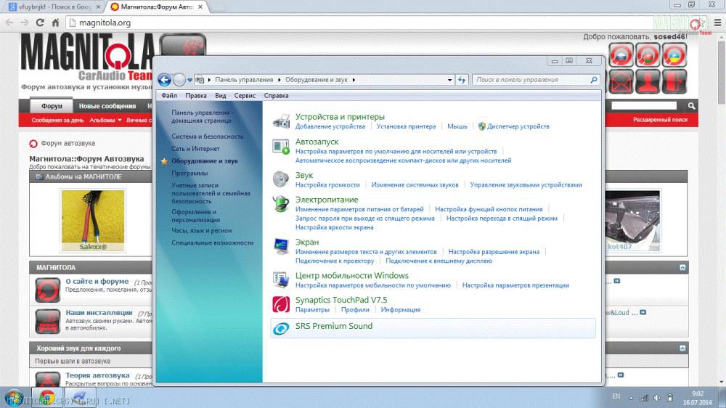Go to Панель управления домашняя страница

click(202, 116)
